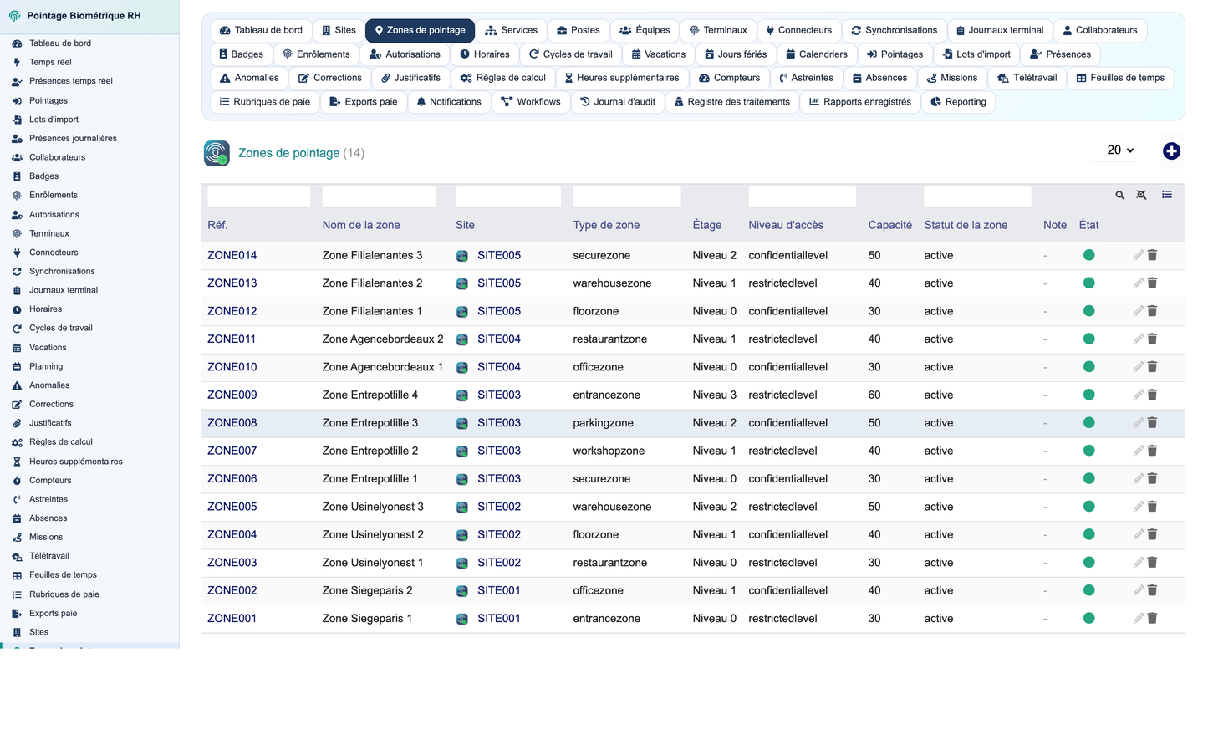Open the Feuilles de temps tab
The width and height of the screenshot is (1208, 755).
1120,78
